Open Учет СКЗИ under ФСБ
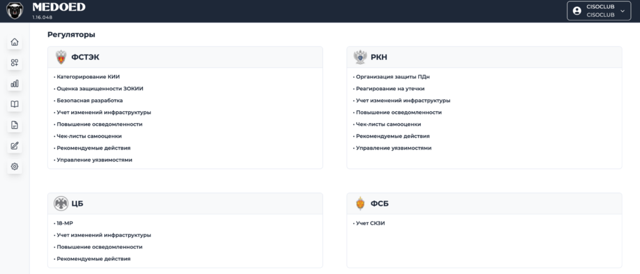 (369, 223)
